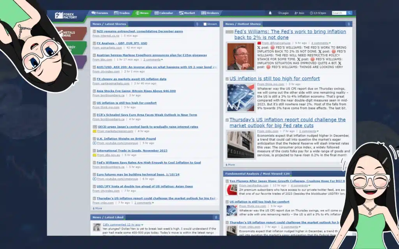Image resolution: width=399 pixels, height=249 pixels.
Task: Open AUD/USD, ASX 200 inverse play story
Action: 156,67
